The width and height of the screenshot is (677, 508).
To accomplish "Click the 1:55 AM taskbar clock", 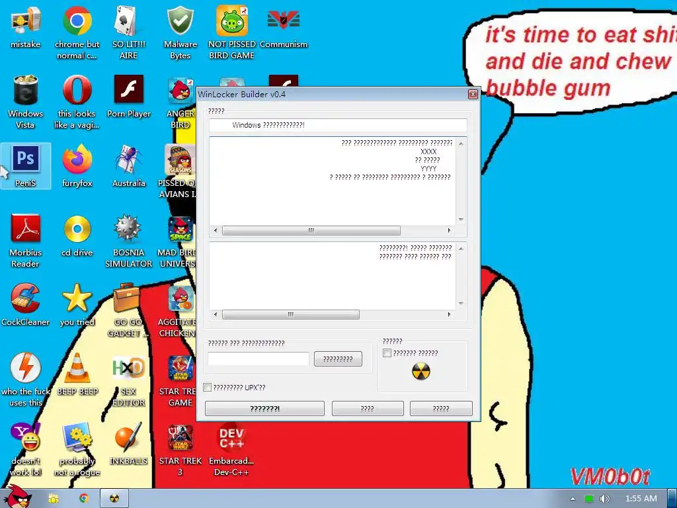I will [641, 499].
